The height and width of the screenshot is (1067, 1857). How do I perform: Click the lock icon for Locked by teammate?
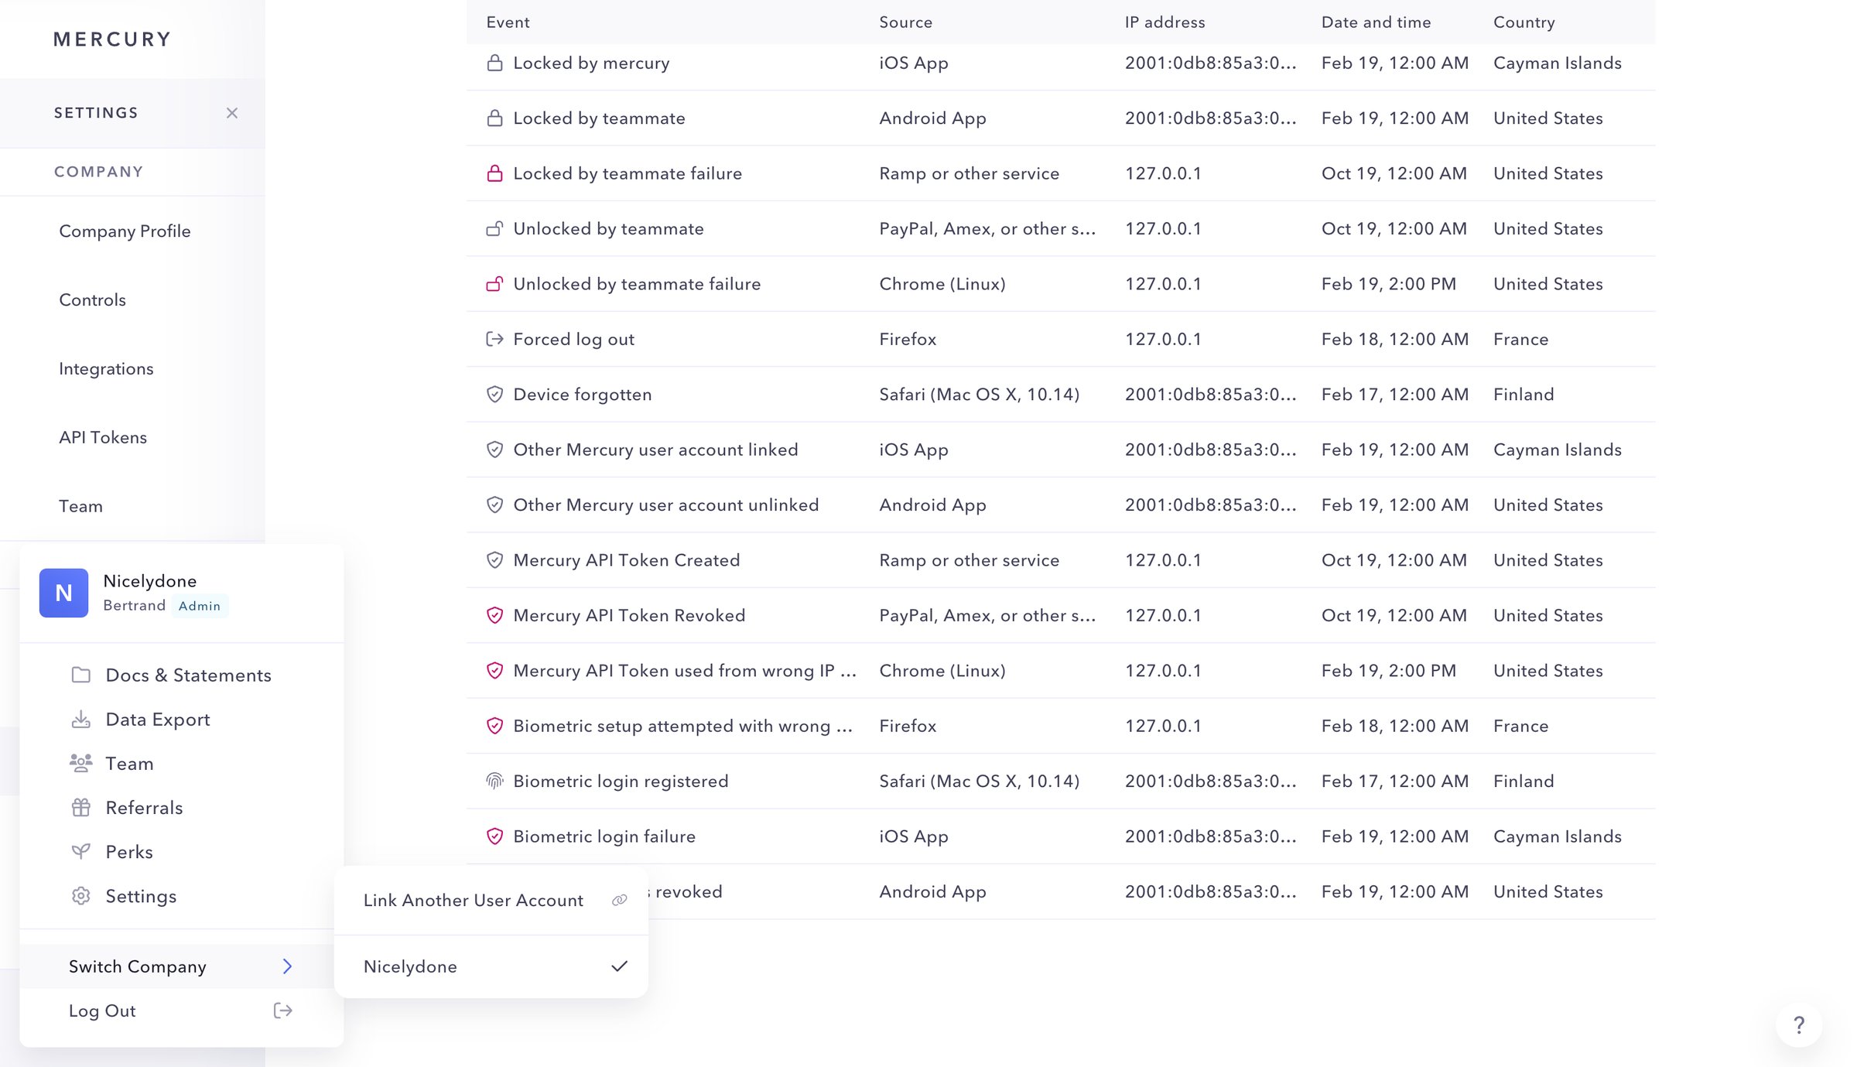[494, 118]
